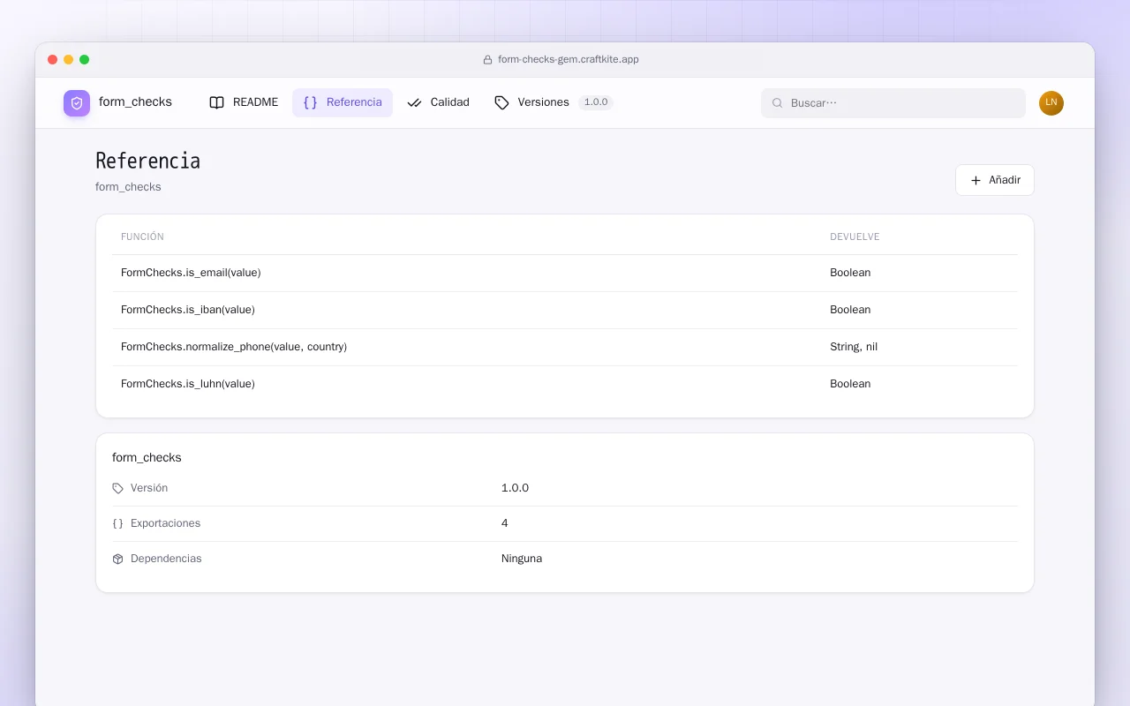Switch to the Referencia tab
The width and height of the screenshot is (1130, 706).
coord(343,102)
